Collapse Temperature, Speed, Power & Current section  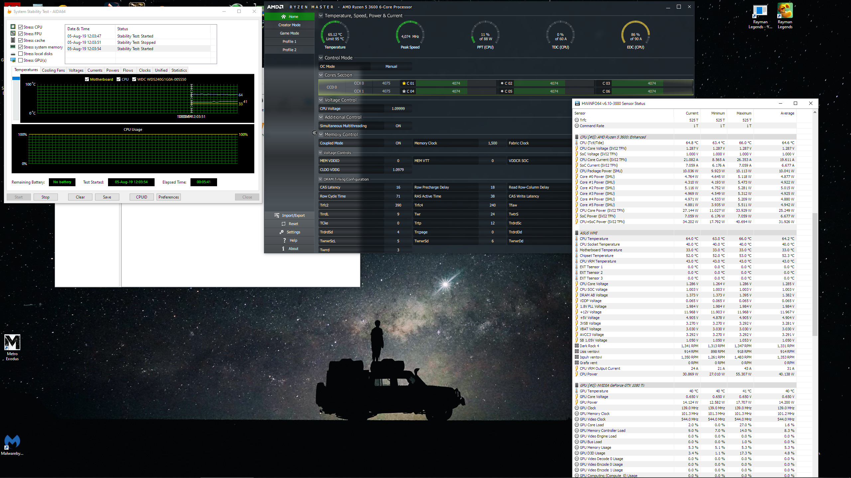pos(321,16)
